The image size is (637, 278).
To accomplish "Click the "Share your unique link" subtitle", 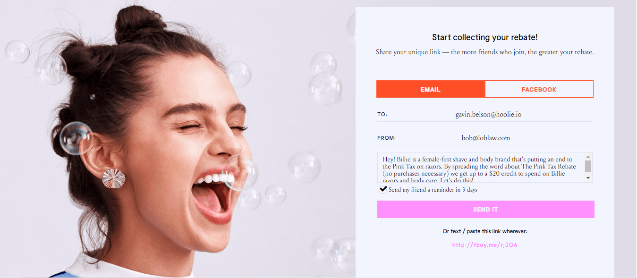I will point(484,52).
